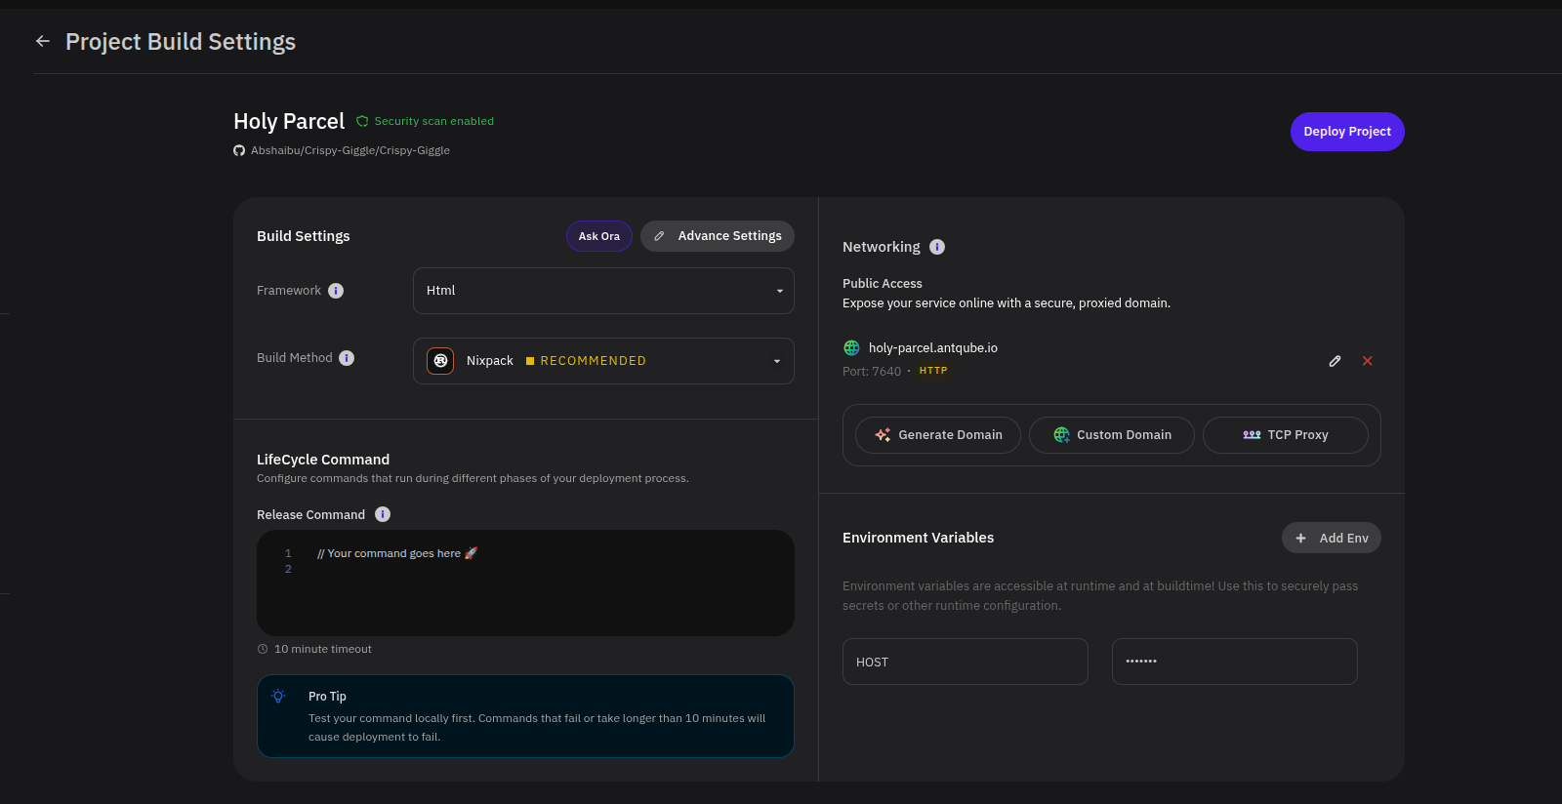Click the Port: 7640 label
The image size is (1562, 804).
872,372
